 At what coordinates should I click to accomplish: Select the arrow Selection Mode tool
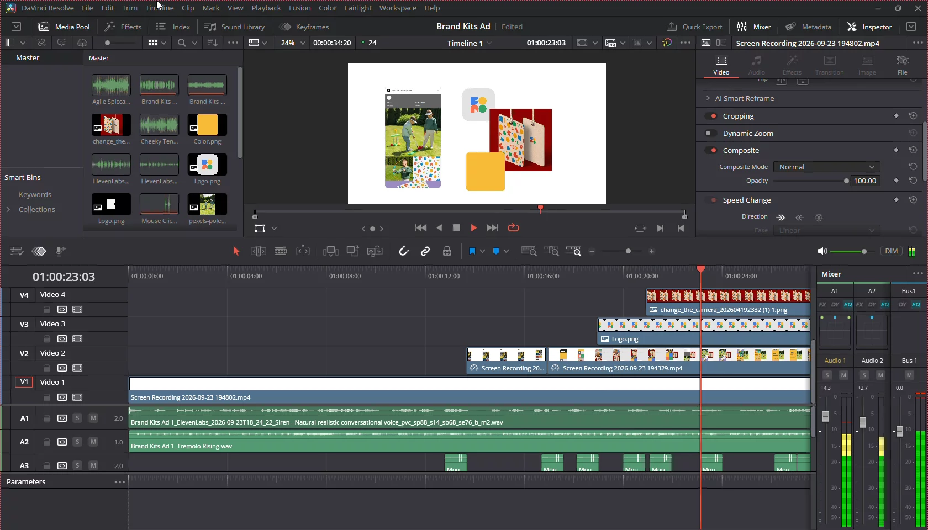click(x=236, y=251)
